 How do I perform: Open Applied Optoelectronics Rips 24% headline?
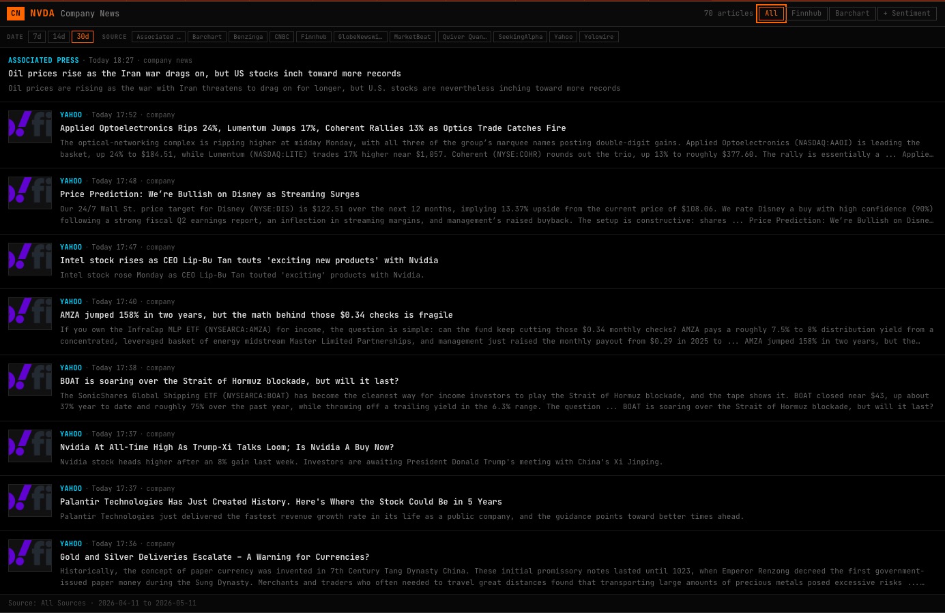[x=312, y=128]
